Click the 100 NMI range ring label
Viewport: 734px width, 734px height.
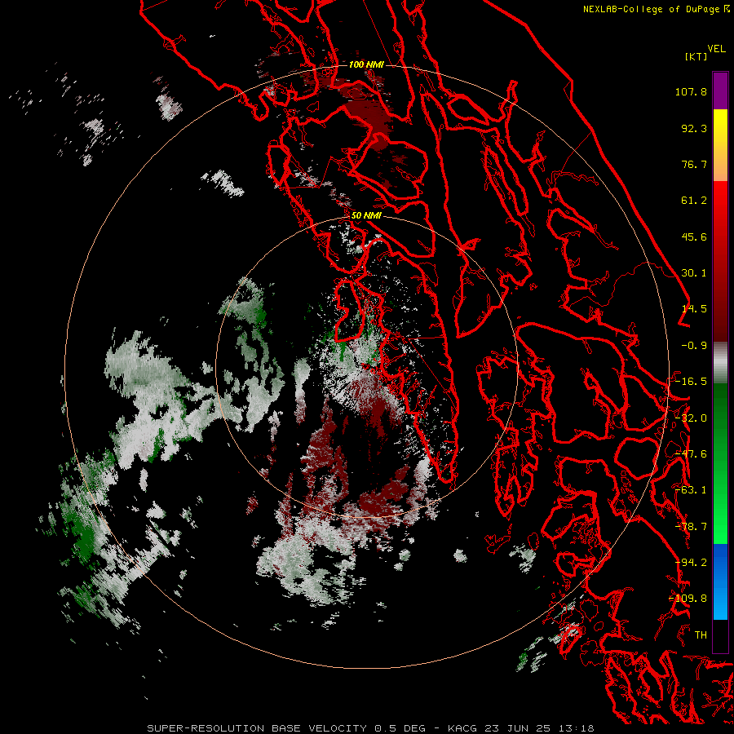coord(366,64)
